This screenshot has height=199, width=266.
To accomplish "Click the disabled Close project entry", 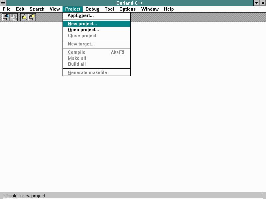I will pyautogui.click(x=97, y=36).
